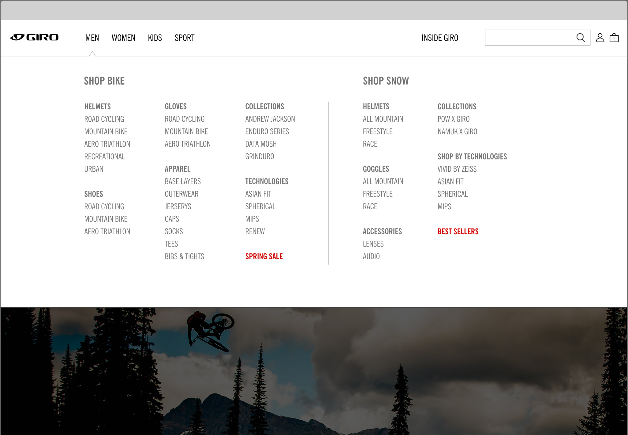Open the shopping bag cart icon
The image size is (628, 435).
(x=614, y=38)
